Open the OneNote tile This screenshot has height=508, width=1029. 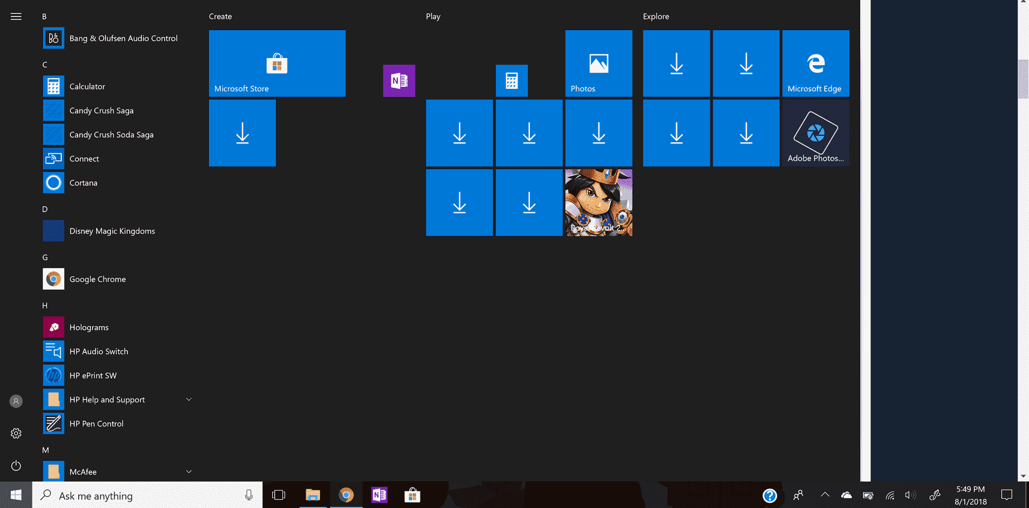click(399, 81)
